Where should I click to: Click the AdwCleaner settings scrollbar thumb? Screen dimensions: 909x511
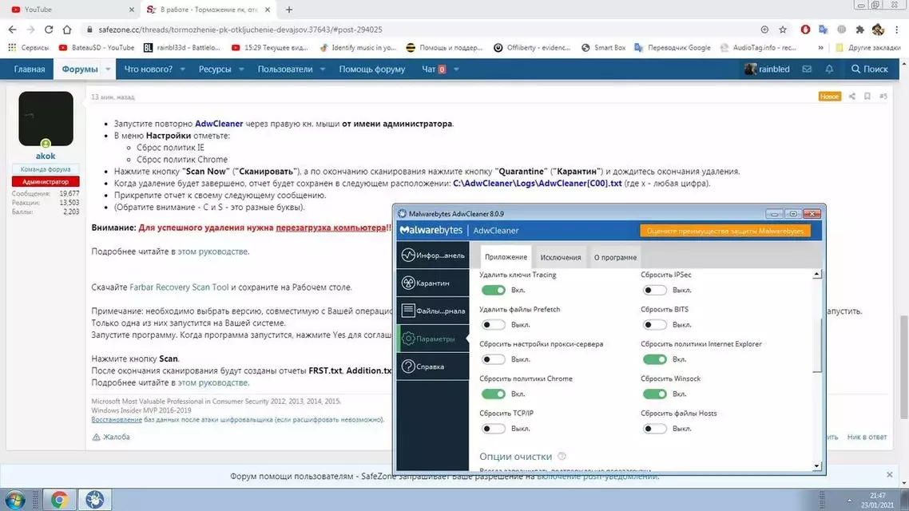(x=817, y=345)
